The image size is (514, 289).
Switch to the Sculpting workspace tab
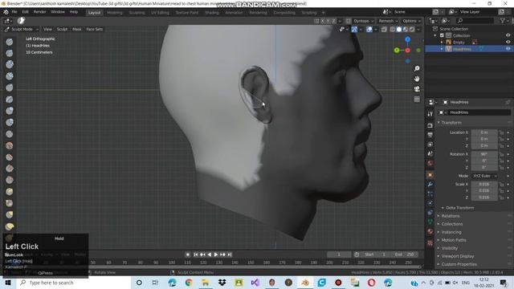[x=137, y=13]
